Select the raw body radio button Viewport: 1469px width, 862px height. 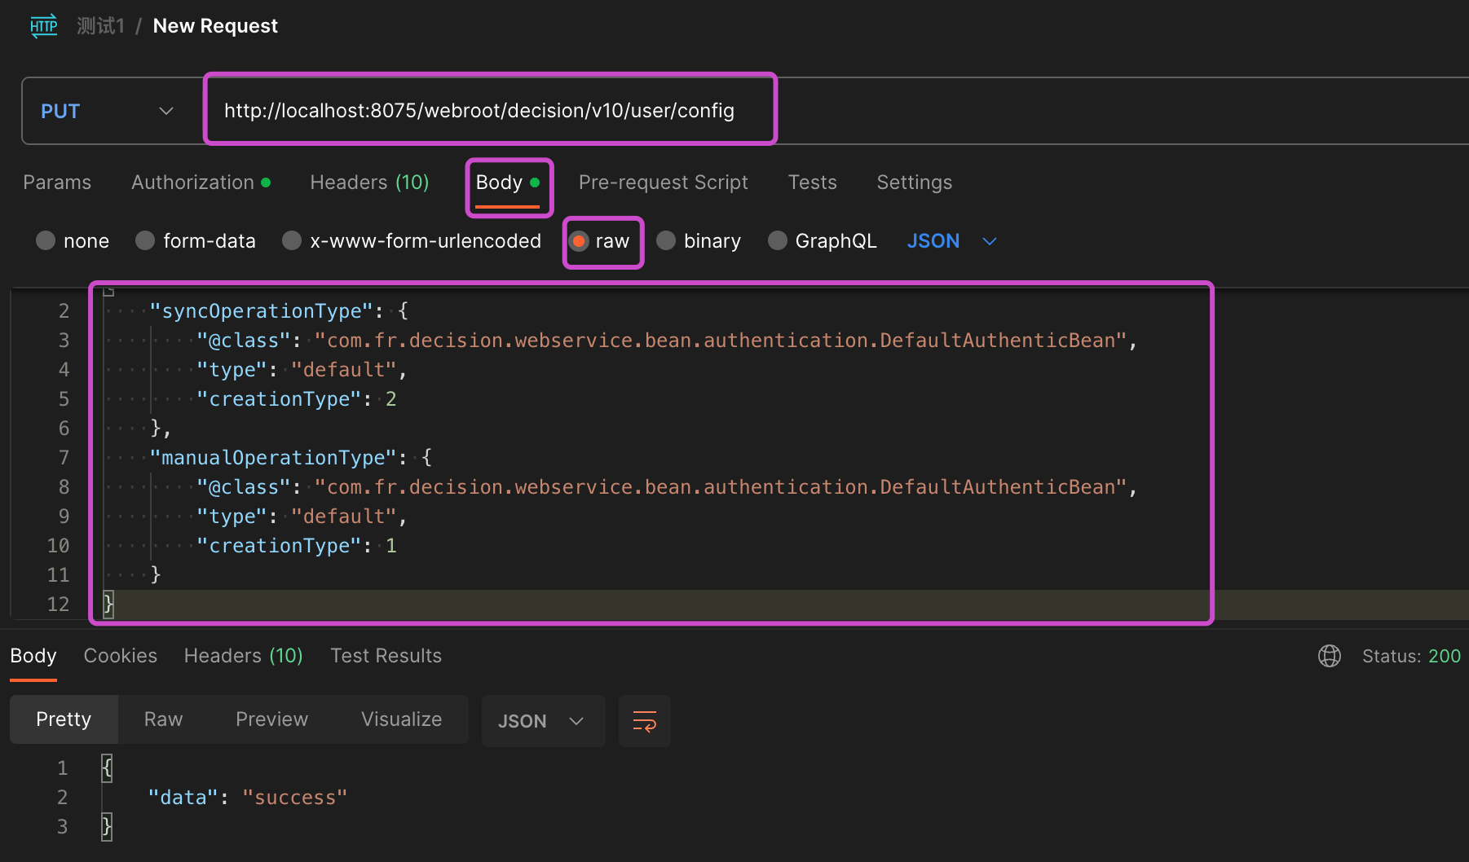click(x=579, y=241)
